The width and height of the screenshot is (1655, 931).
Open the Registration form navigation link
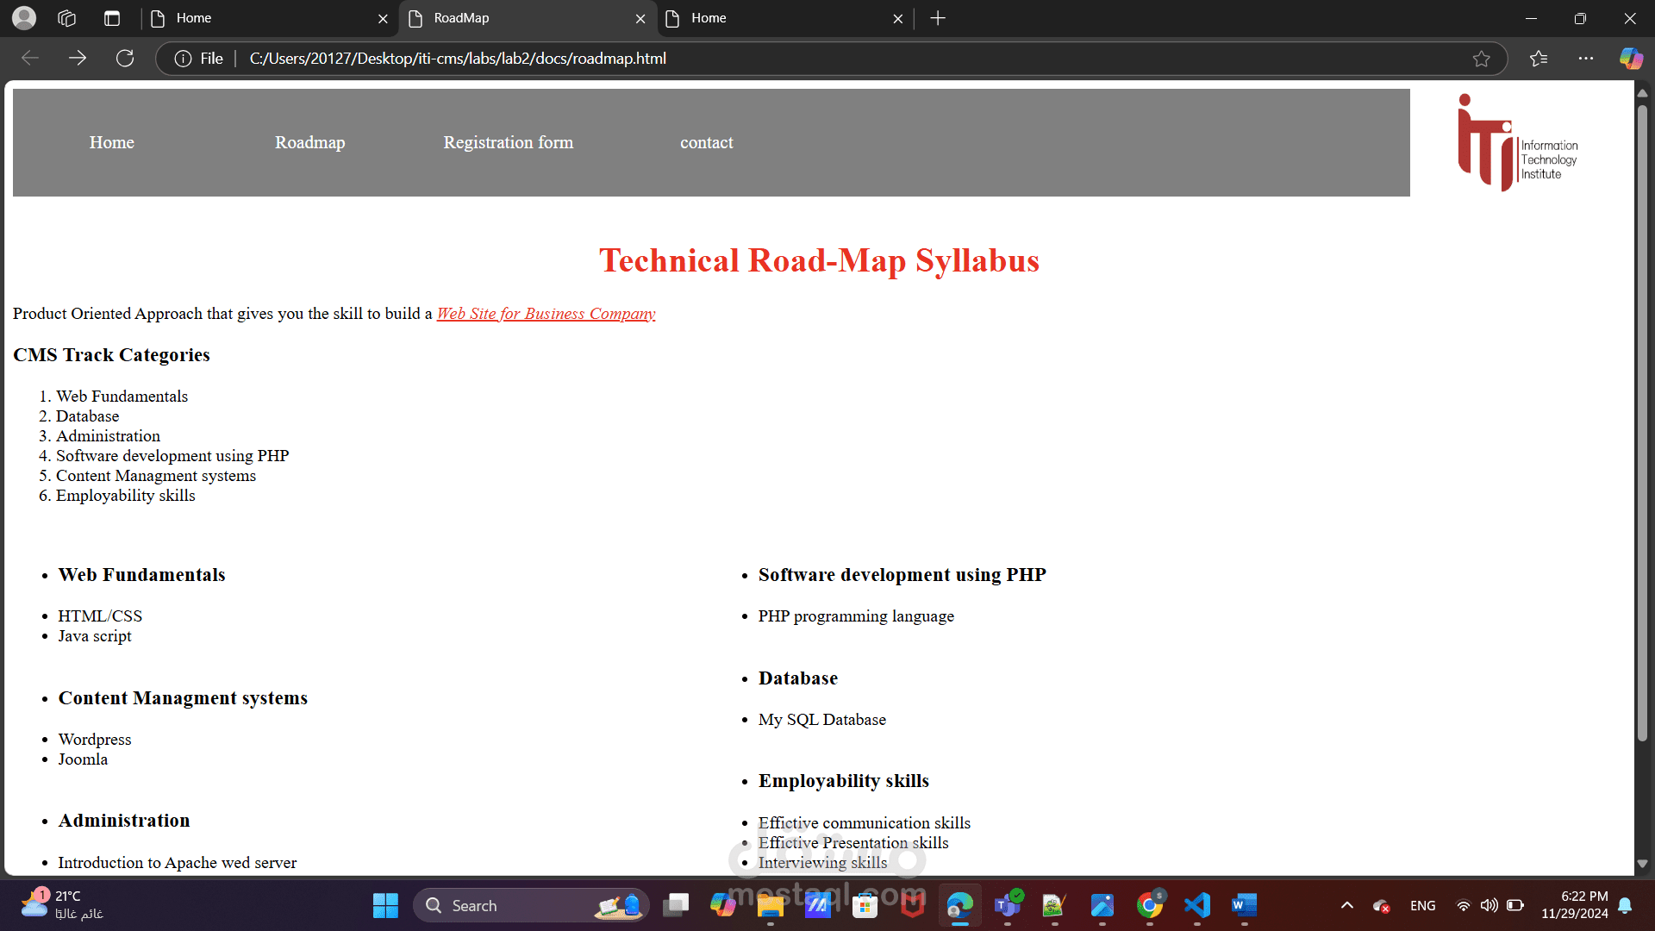(508, 142)
